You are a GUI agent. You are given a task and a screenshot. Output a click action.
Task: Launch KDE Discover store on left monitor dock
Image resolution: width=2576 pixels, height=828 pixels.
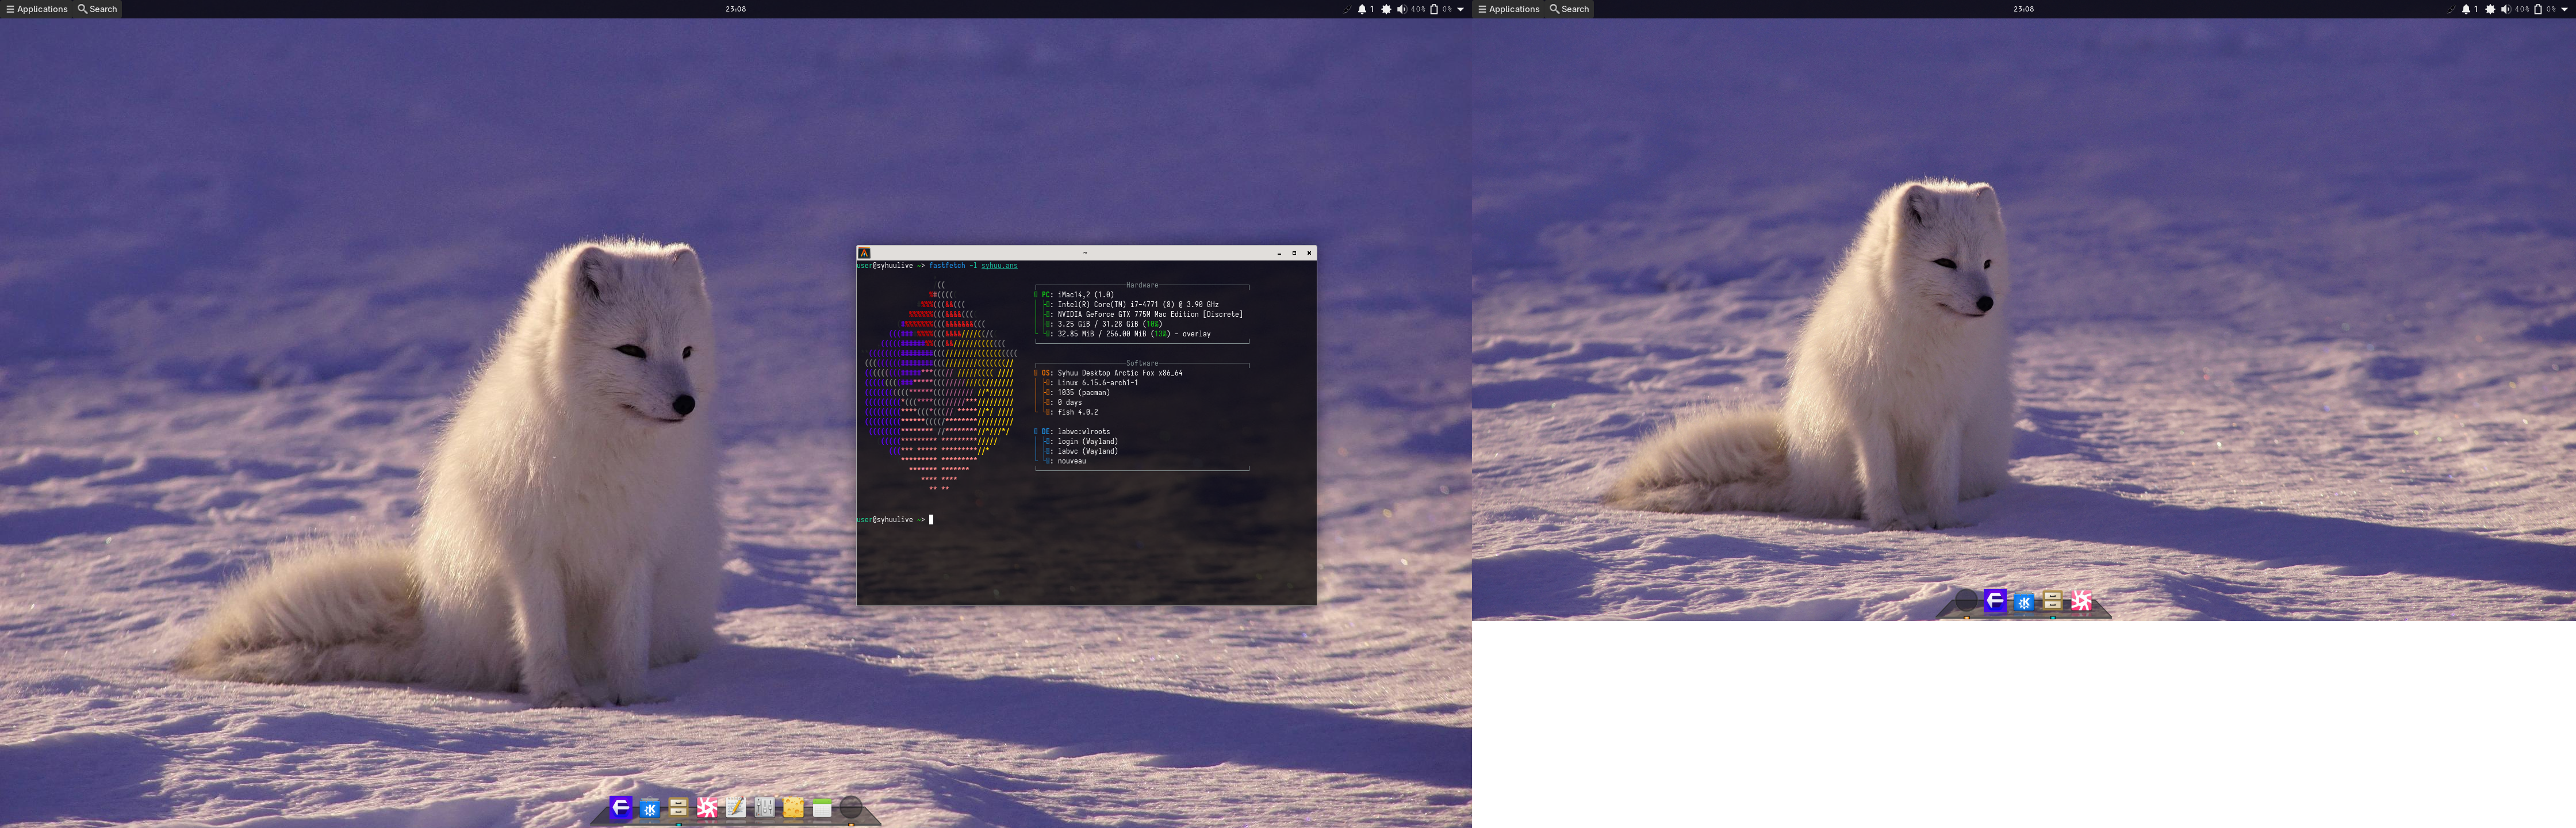pos(650,809)
